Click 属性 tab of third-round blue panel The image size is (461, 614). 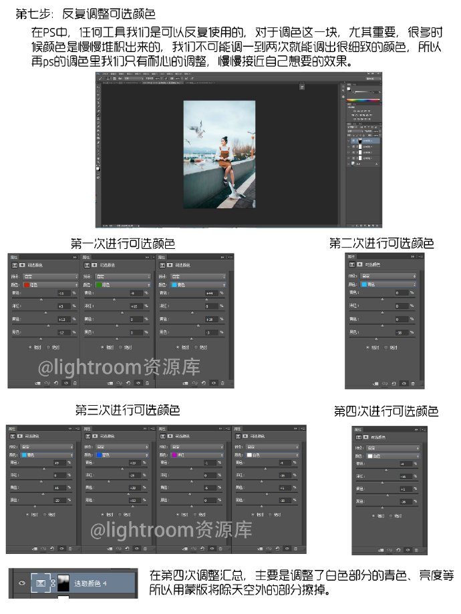click(x=87, y=428)
